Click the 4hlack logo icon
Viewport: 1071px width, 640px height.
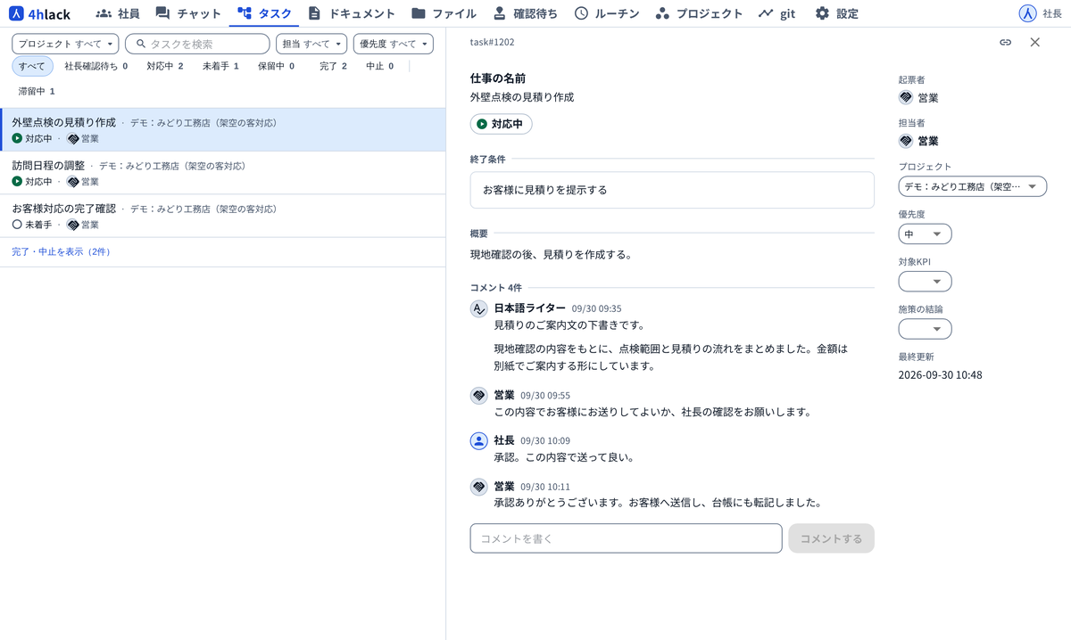(x=16, y=13)
